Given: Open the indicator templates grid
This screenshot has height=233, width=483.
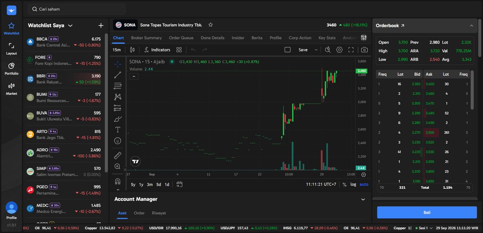Looking at the screenshot, I should click(x=179, y=50).
